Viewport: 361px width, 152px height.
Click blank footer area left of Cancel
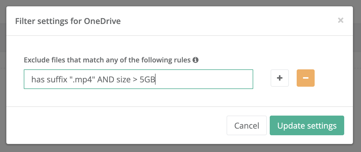pos(116,126)
